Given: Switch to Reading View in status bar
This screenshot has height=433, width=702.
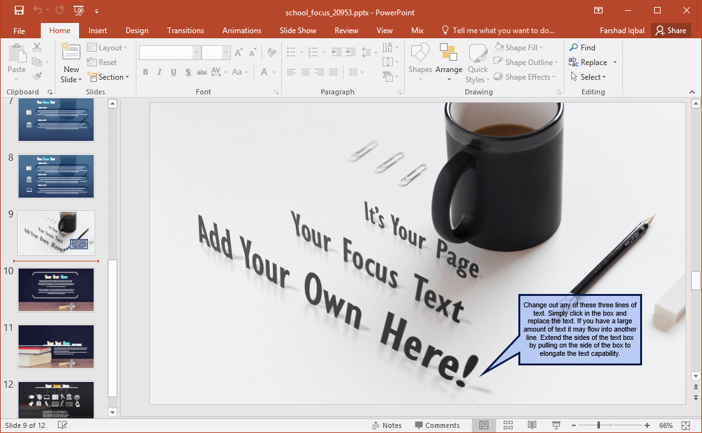Looking at the screenshot, I should (x=532, y=425).
